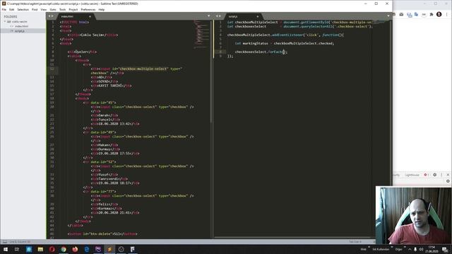Click the minimap in the left editor
The image size is (452, 254).
click(x=201, y=33)
